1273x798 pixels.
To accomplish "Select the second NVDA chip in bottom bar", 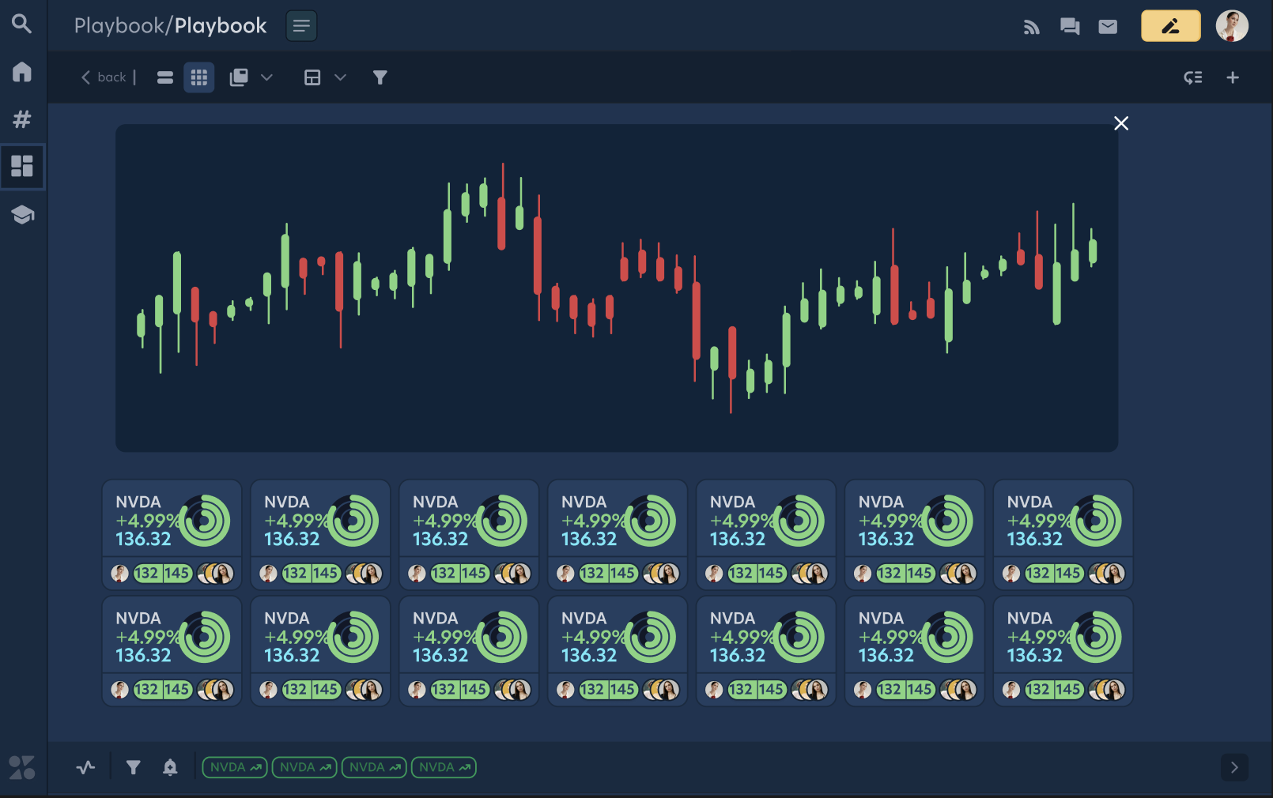I will tap(304, 767).
